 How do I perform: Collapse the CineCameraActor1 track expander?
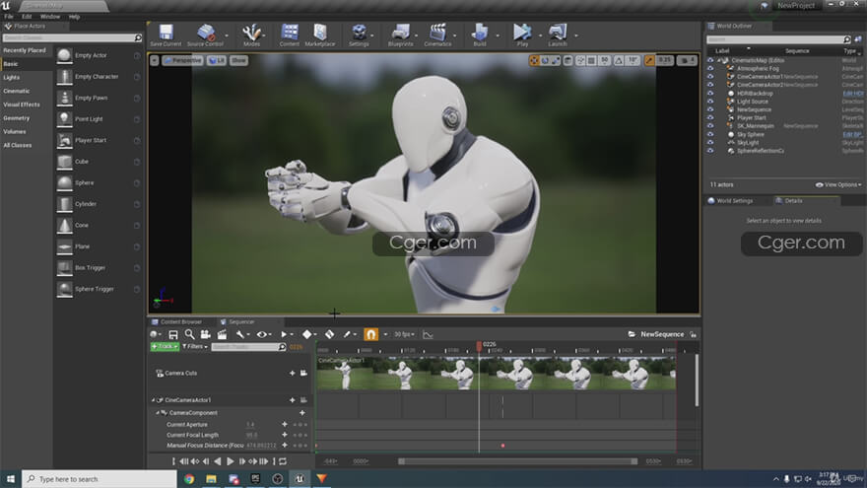click(153, 400)
